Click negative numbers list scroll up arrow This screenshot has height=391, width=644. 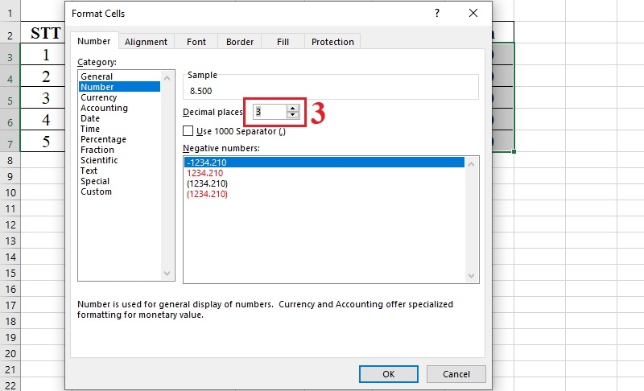tap(472, 164)
